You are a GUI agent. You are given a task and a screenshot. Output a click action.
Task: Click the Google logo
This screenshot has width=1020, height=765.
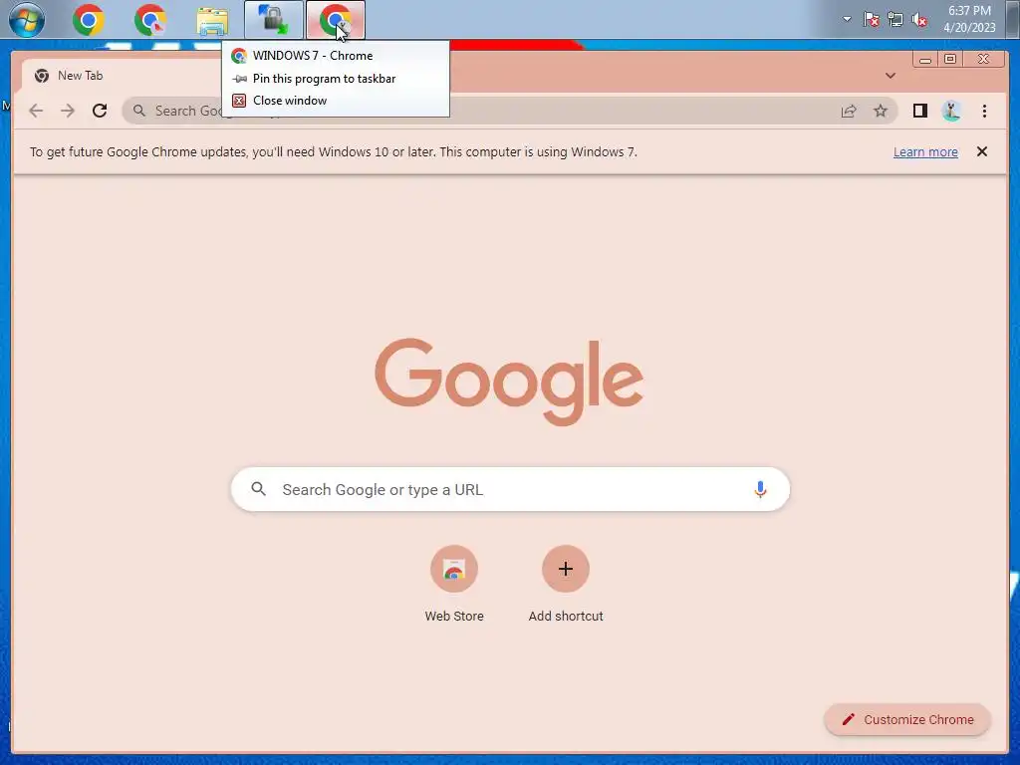[509, 382]
